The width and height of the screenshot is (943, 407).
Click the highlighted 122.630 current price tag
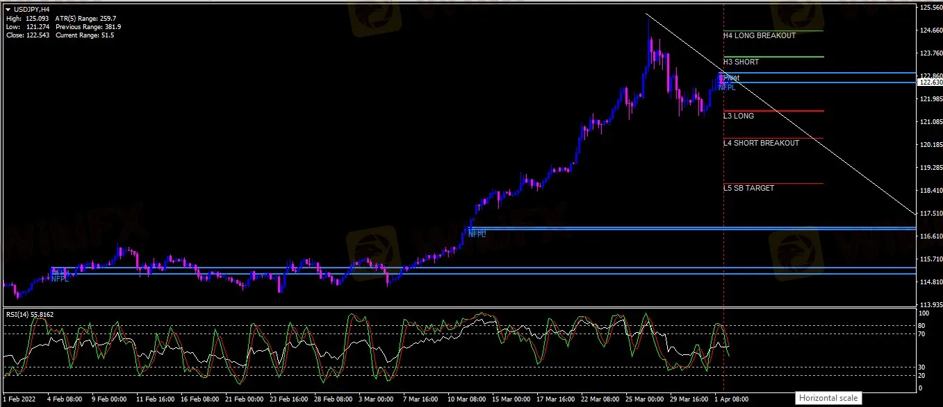[x=930, y=83]
